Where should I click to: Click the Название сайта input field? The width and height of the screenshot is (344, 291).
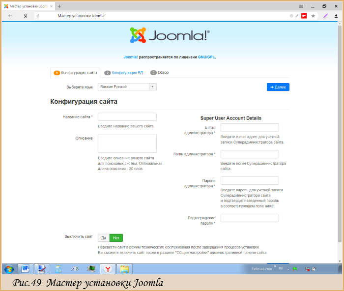(127, 117)
